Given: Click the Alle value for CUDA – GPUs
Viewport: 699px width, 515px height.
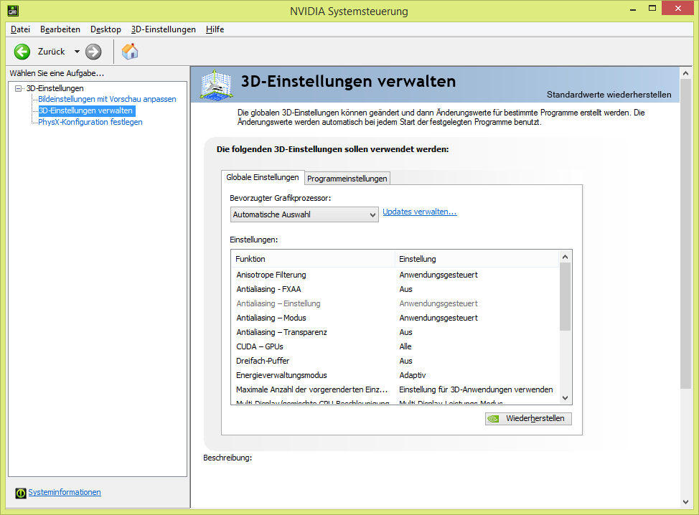Looking at the screenshot, I should point(405,346).
